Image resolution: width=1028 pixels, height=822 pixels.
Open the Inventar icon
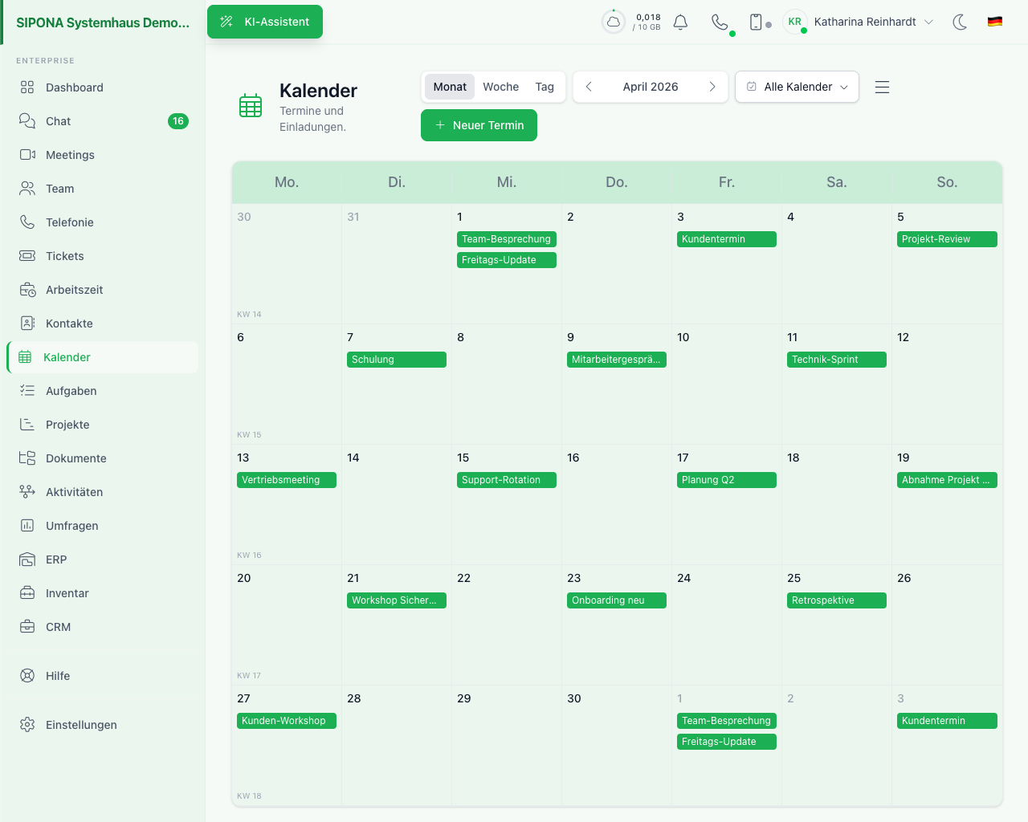[27, 593]
